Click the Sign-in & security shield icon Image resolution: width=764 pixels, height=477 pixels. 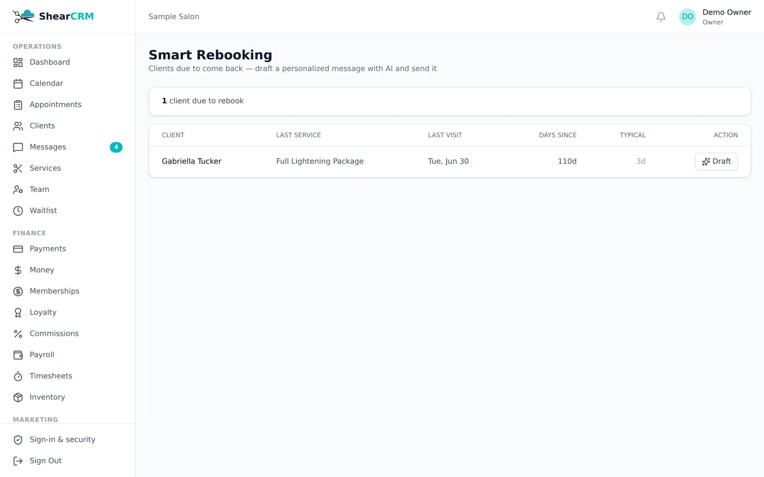[18, 440]
